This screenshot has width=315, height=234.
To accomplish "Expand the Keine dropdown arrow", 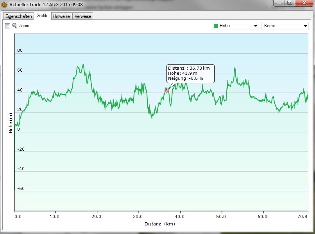I will click(x=305, y=26).
